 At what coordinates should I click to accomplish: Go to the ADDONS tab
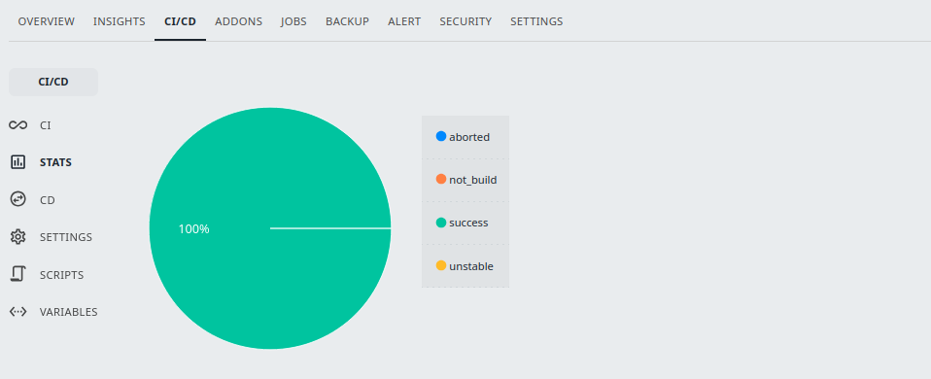point(239,21)
